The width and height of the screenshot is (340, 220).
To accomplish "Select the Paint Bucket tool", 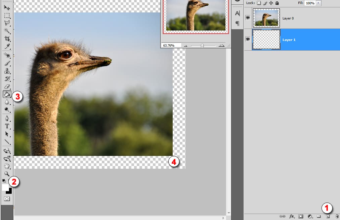I will (7, 95).
